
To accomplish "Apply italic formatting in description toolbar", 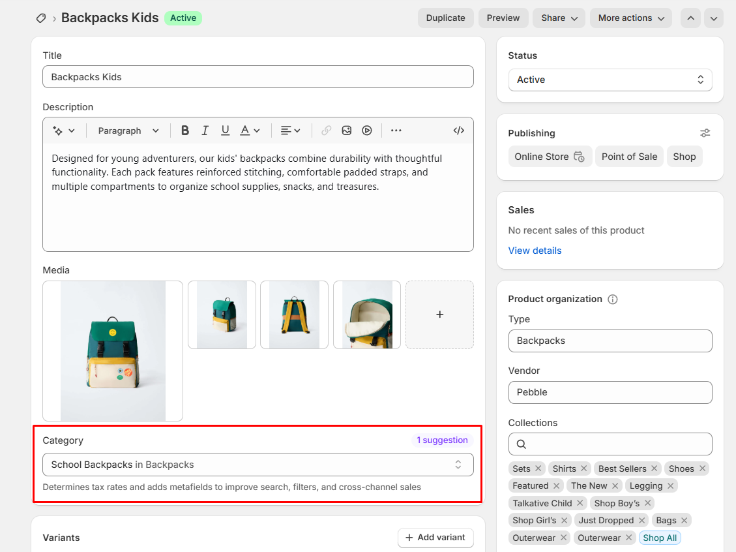I will coord(205,130).
